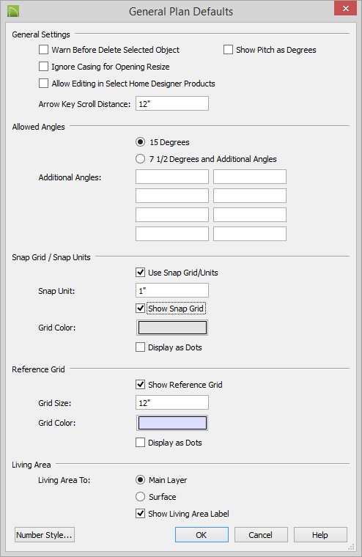This screenshot has height=557, width=362.
Task: Click the Help button
Action: pos(320,534)
